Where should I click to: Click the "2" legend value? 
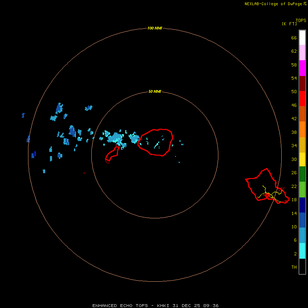click(295, 254)
